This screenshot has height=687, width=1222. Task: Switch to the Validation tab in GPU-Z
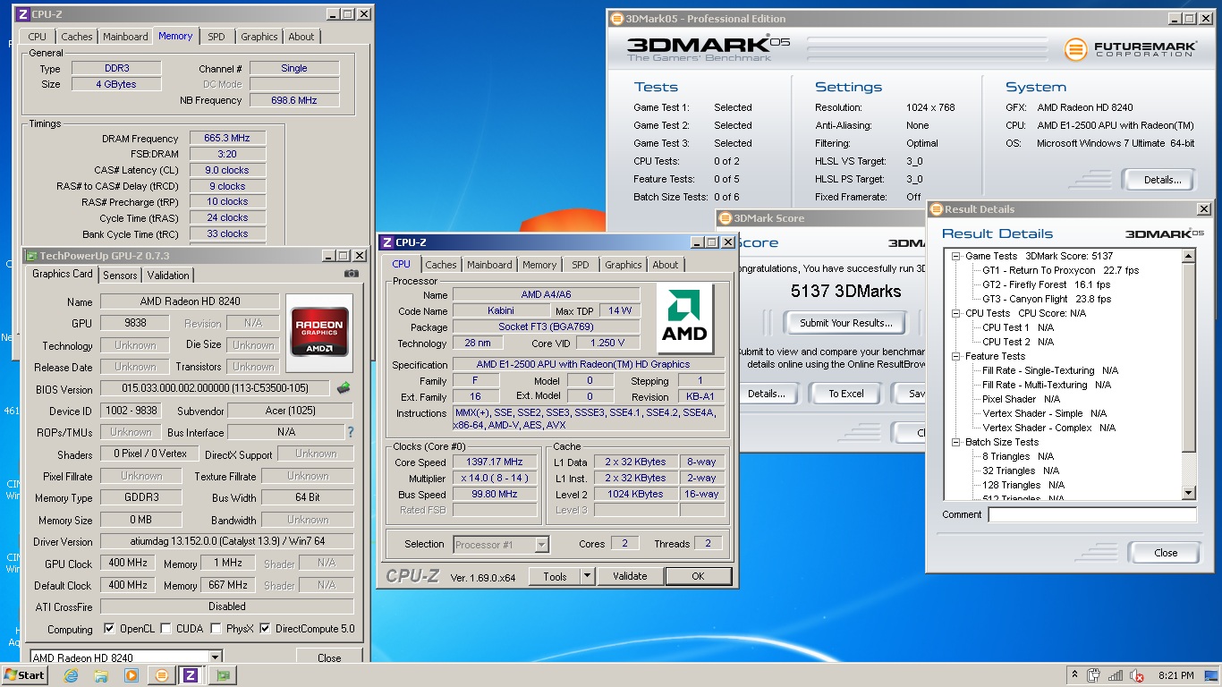168,276
